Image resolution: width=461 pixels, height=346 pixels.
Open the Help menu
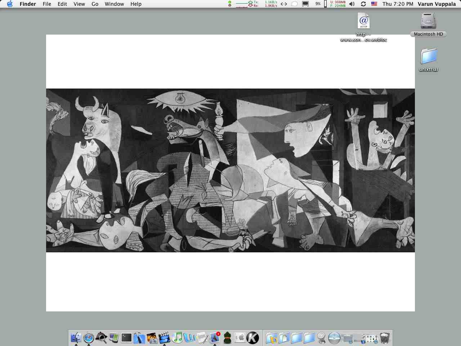[x=136, y=4]
